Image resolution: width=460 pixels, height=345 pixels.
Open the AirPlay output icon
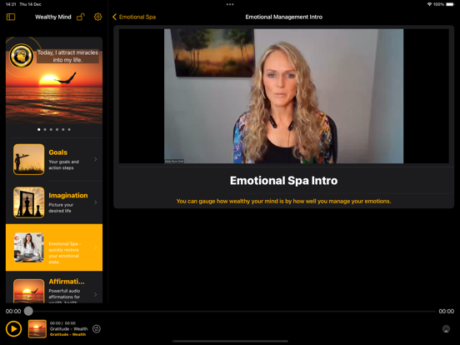click(x=446, y=329)
